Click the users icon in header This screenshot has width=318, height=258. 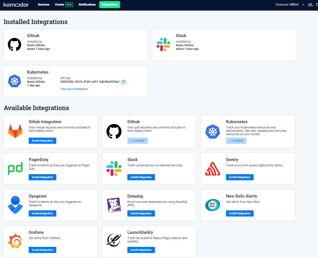pos(310,4)
